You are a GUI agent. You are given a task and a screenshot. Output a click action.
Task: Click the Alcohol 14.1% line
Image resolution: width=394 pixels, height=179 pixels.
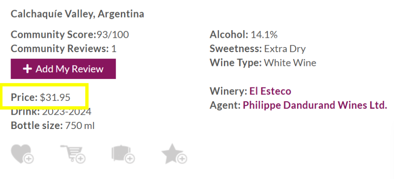tap(243, 34)
